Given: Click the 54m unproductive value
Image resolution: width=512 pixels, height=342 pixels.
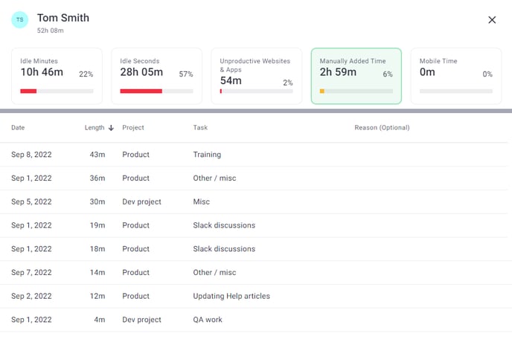Looking at the screenshot, I should coord(231,80).
